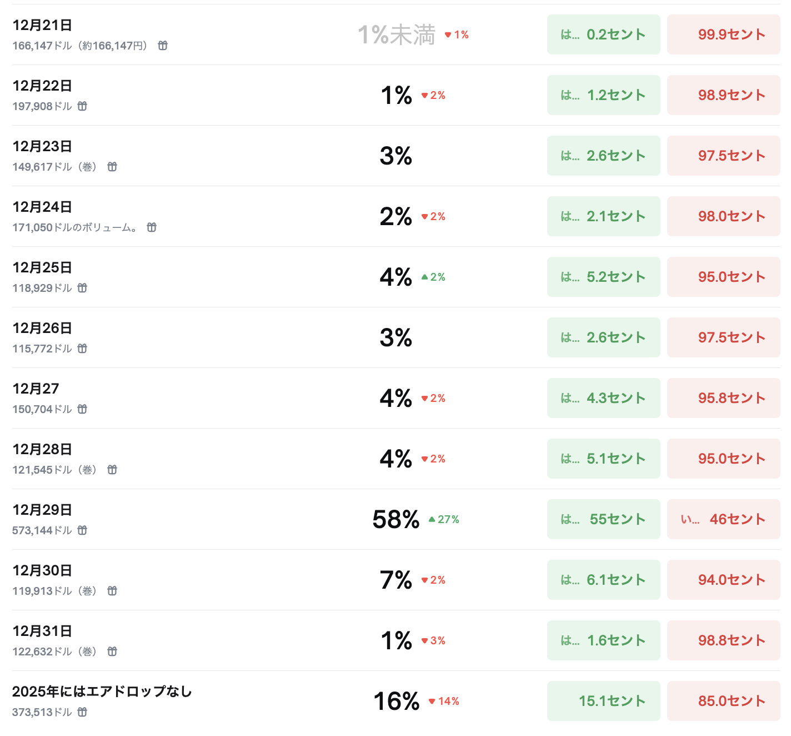Open the 2025年にはエアドロップなし market title

click(102, 692)
